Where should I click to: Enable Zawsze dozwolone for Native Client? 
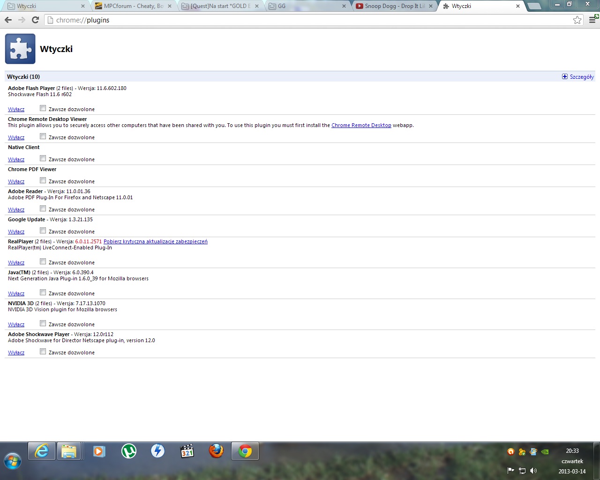[x=43, y=158]
